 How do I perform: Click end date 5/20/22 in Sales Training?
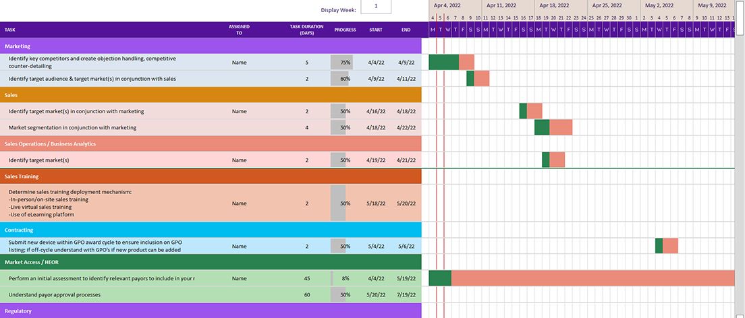click(406, 203)
